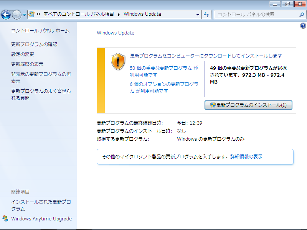Expand the breadcrumb arrow before Windows Update
The image size is (307, 230).
point(119,15)
